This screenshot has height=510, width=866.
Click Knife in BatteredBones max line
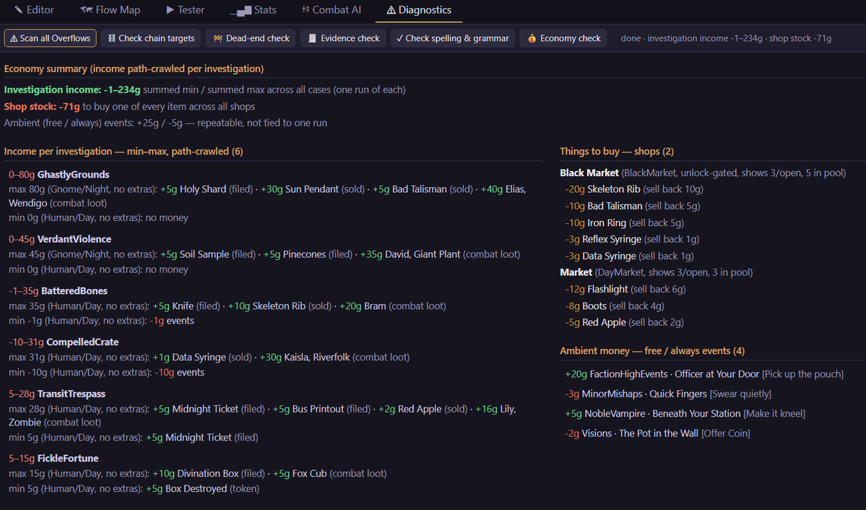click(x=183, y=306)
